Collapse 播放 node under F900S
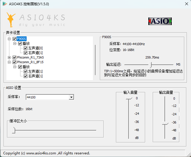 pyautogui.click(x=15, y=43)
